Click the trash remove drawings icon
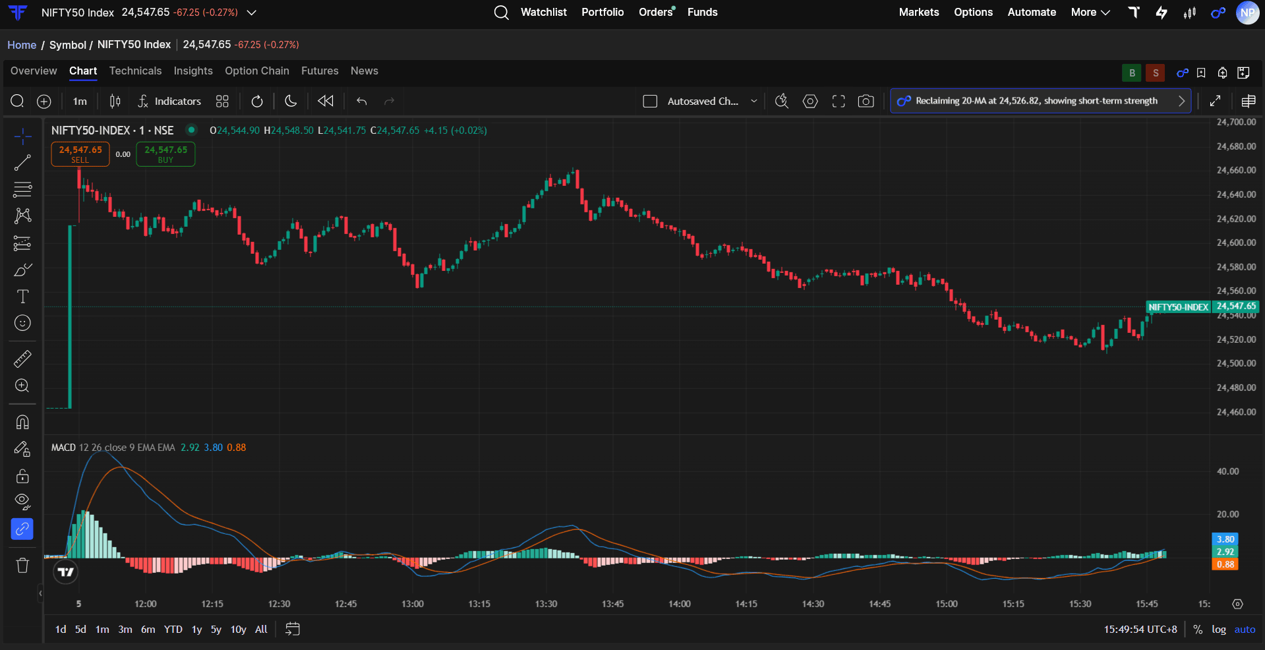Screen dimensions: 1265x650 pos(22,566)
